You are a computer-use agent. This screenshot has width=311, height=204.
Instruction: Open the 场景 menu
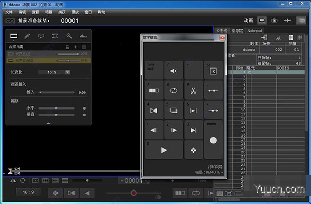pyautogui.click(x=49, y=12)
